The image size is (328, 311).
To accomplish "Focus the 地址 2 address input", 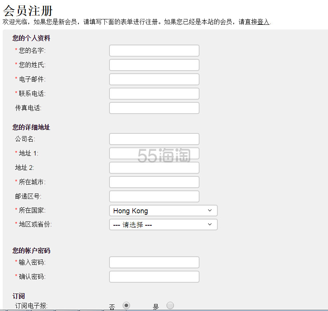I will click(x=154, y=168).
